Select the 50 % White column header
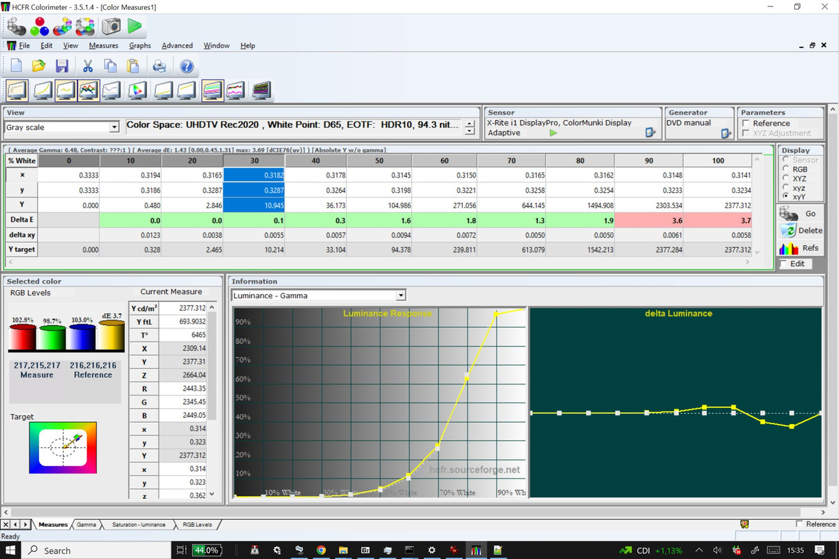 pyautogui.click(x=379, y=161)
